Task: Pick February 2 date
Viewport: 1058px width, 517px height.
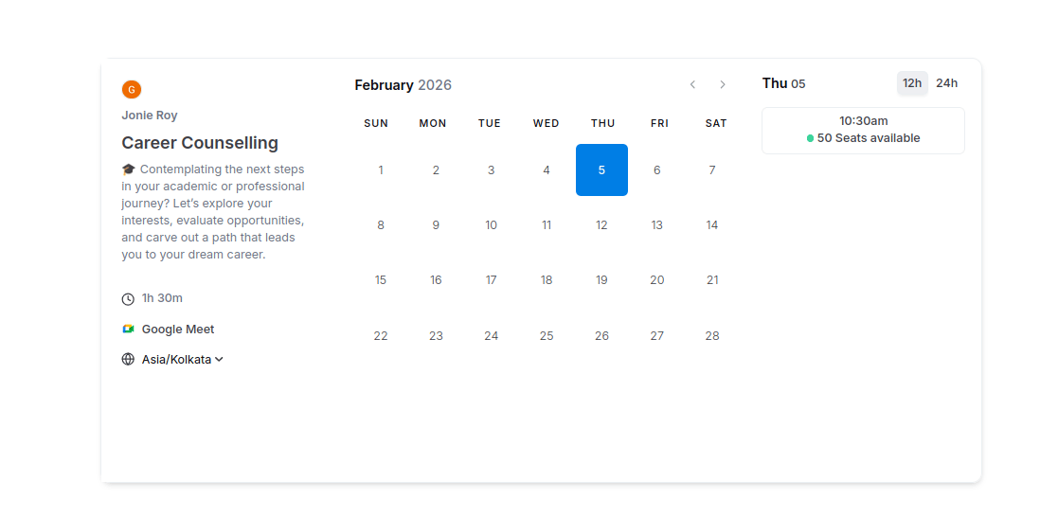Action: tap(436, 170)
